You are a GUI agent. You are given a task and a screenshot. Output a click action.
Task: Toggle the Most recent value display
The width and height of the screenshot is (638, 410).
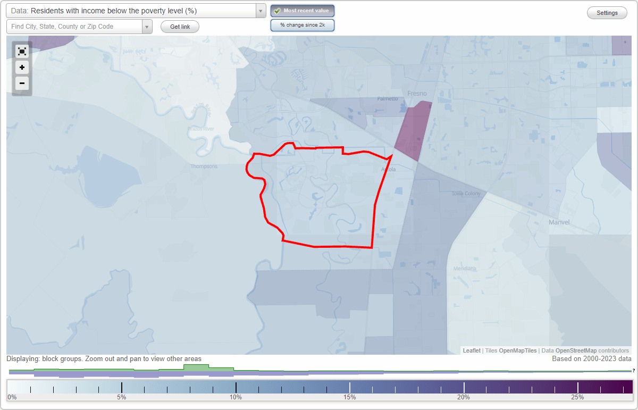tap(302, 10)
